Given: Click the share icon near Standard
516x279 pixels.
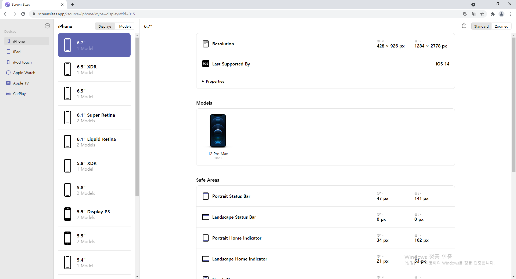Looking at the screenshot, I should coord(464,25).
